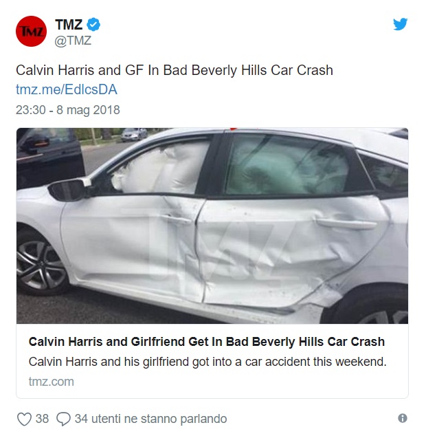Click the reply speech bubble icon

pos(63,419)
